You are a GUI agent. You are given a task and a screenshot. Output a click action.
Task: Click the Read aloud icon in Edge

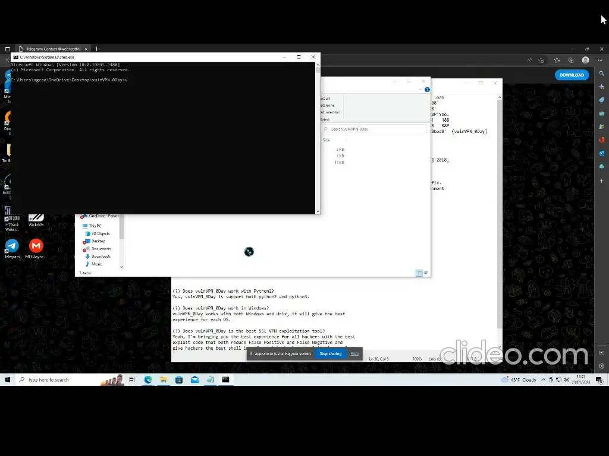click(x=529, y=60)
